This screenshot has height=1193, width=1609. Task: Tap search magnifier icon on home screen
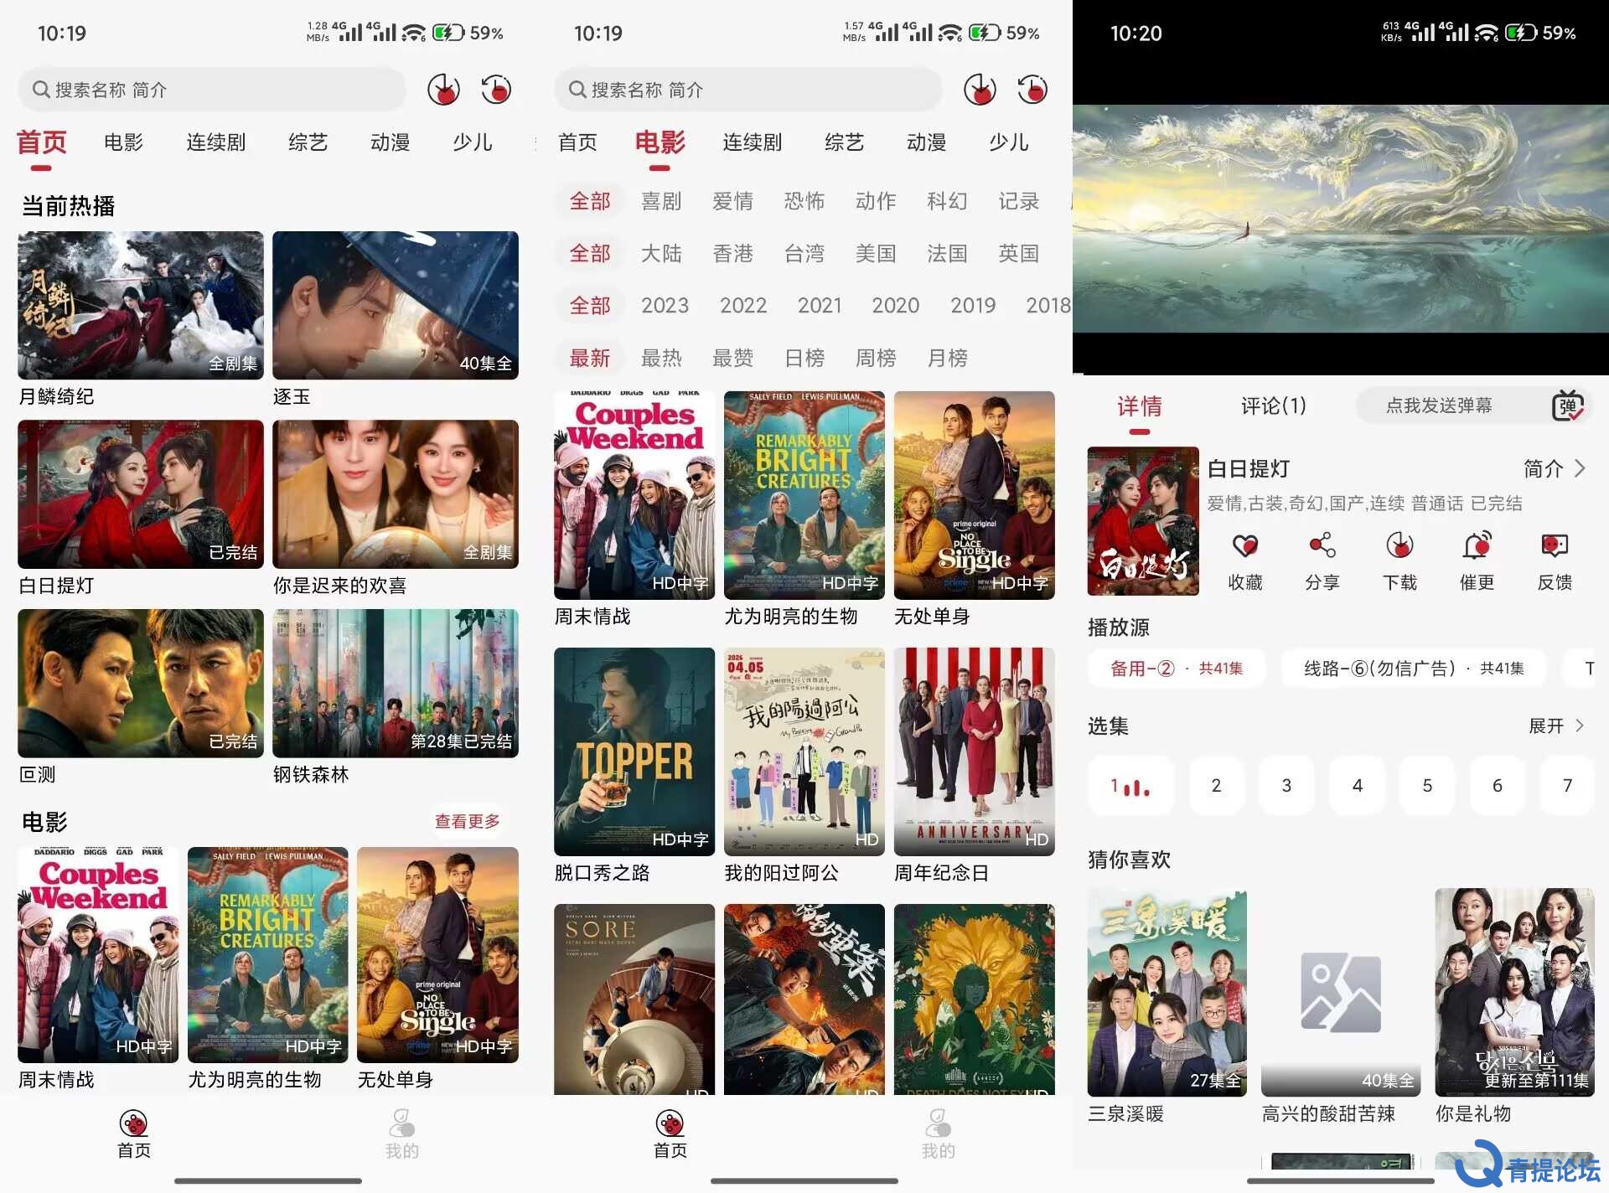pos(41,89)
